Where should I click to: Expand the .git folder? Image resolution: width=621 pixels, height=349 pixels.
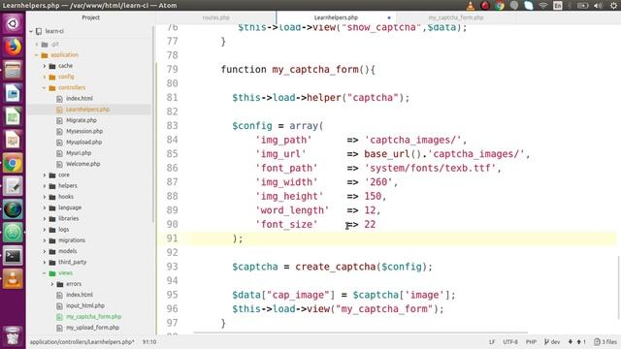tap(37, 45)
